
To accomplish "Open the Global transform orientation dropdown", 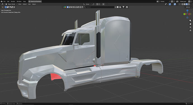I will (x=88, y=4).
